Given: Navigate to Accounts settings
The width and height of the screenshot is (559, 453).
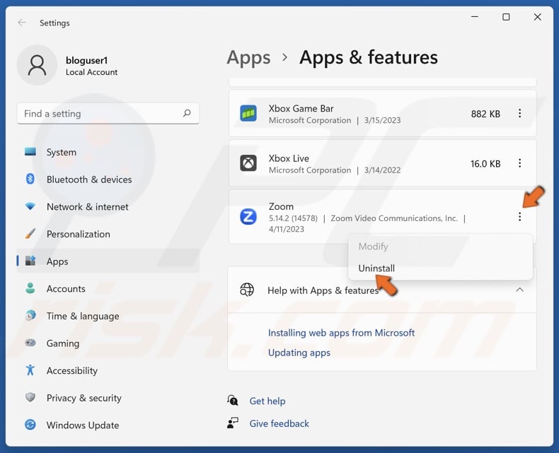Looking at the screenshot, I should point(108,288).
